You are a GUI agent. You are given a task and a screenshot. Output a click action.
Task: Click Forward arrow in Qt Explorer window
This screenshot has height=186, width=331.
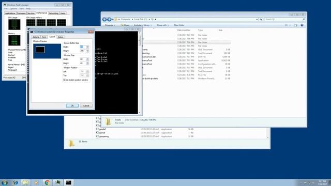point(109,20)
